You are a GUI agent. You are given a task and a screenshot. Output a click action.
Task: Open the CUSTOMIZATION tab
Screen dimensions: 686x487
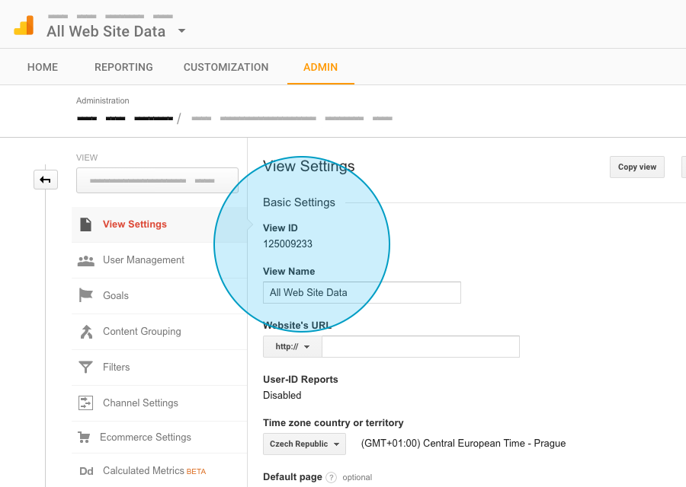pos(226,67)
